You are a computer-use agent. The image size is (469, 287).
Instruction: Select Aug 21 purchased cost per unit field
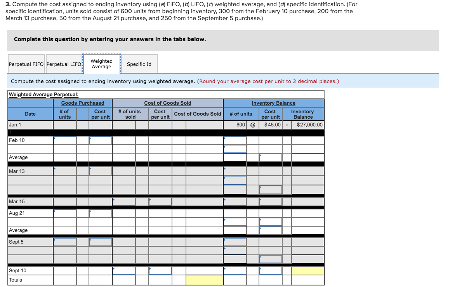(101, 213)
